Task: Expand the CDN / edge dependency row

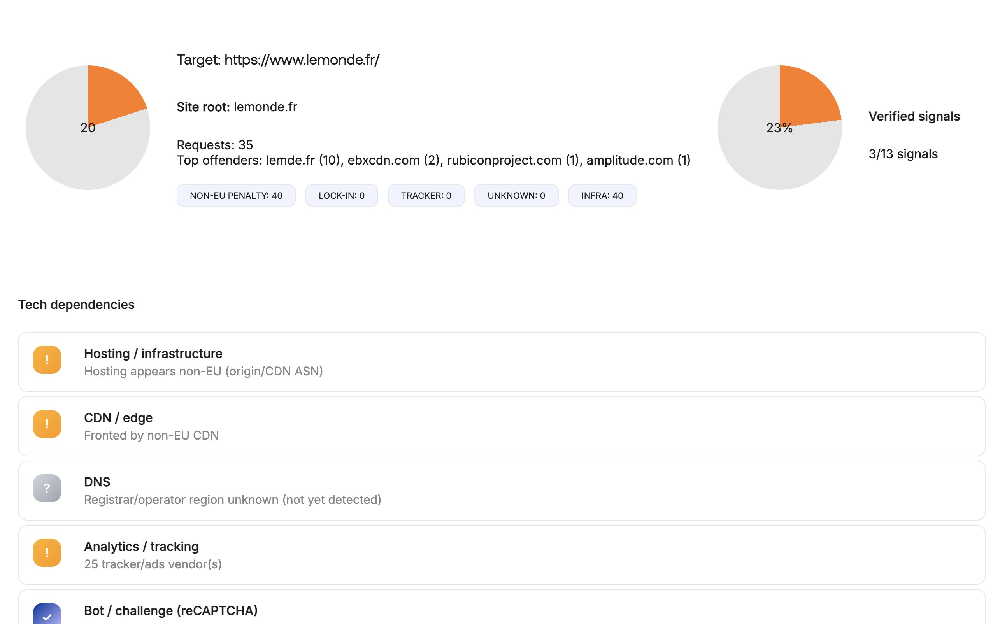Action: point(502,426)
